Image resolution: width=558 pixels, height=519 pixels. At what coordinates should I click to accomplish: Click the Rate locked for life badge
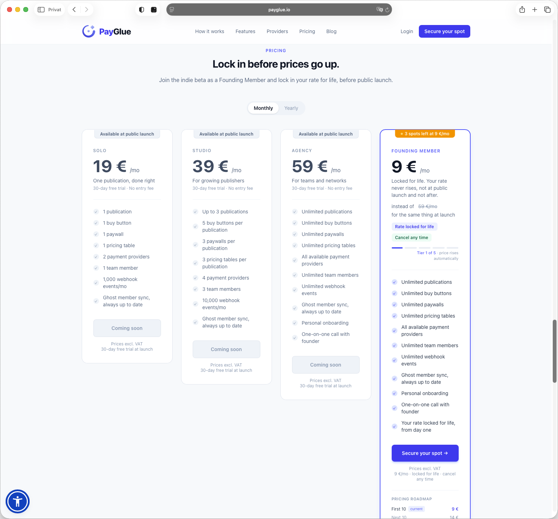(415, 227)
